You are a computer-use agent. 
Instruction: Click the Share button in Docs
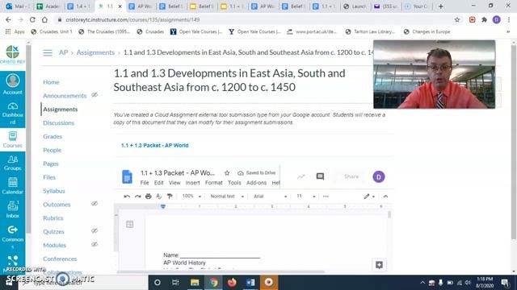351,176
